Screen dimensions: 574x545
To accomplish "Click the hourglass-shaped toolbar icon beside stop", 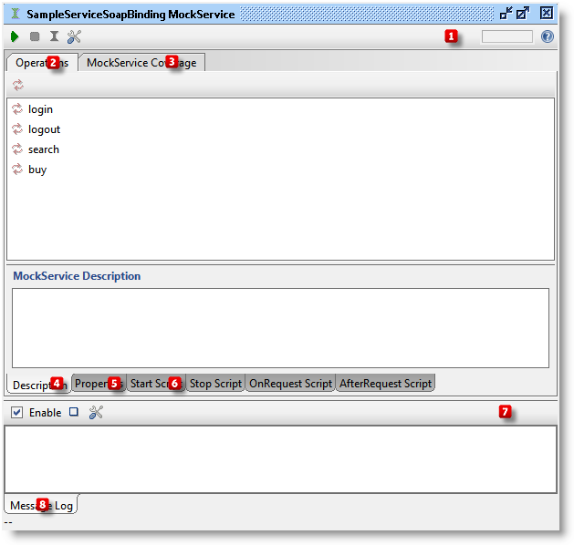I will point(54,36).
